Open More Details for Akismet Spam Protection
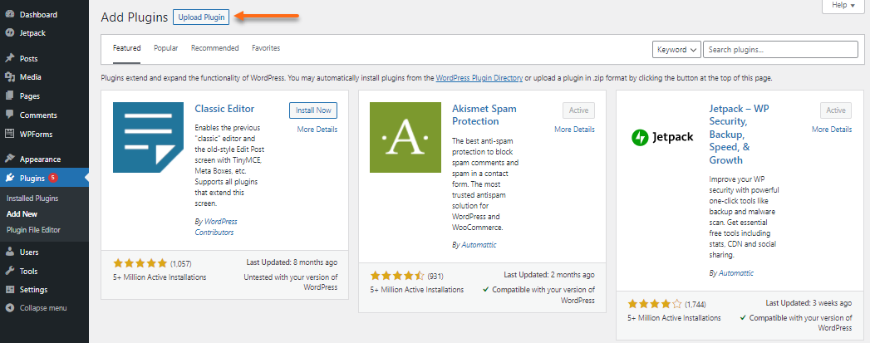Image resolution: width=870 pixels, height=343 pixels. point(574,129)
